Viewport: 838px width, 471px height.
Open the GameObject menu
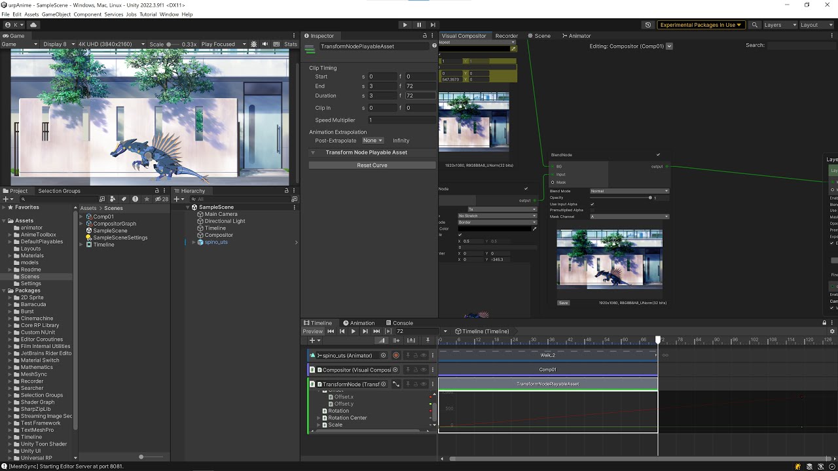(x=56, y=14)
